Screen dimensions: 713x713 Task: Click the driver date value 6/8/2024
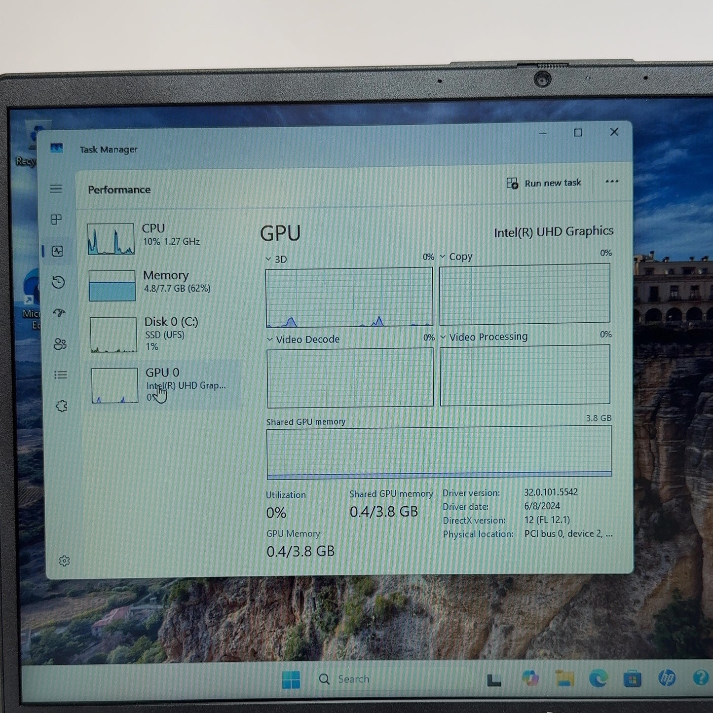542,506
